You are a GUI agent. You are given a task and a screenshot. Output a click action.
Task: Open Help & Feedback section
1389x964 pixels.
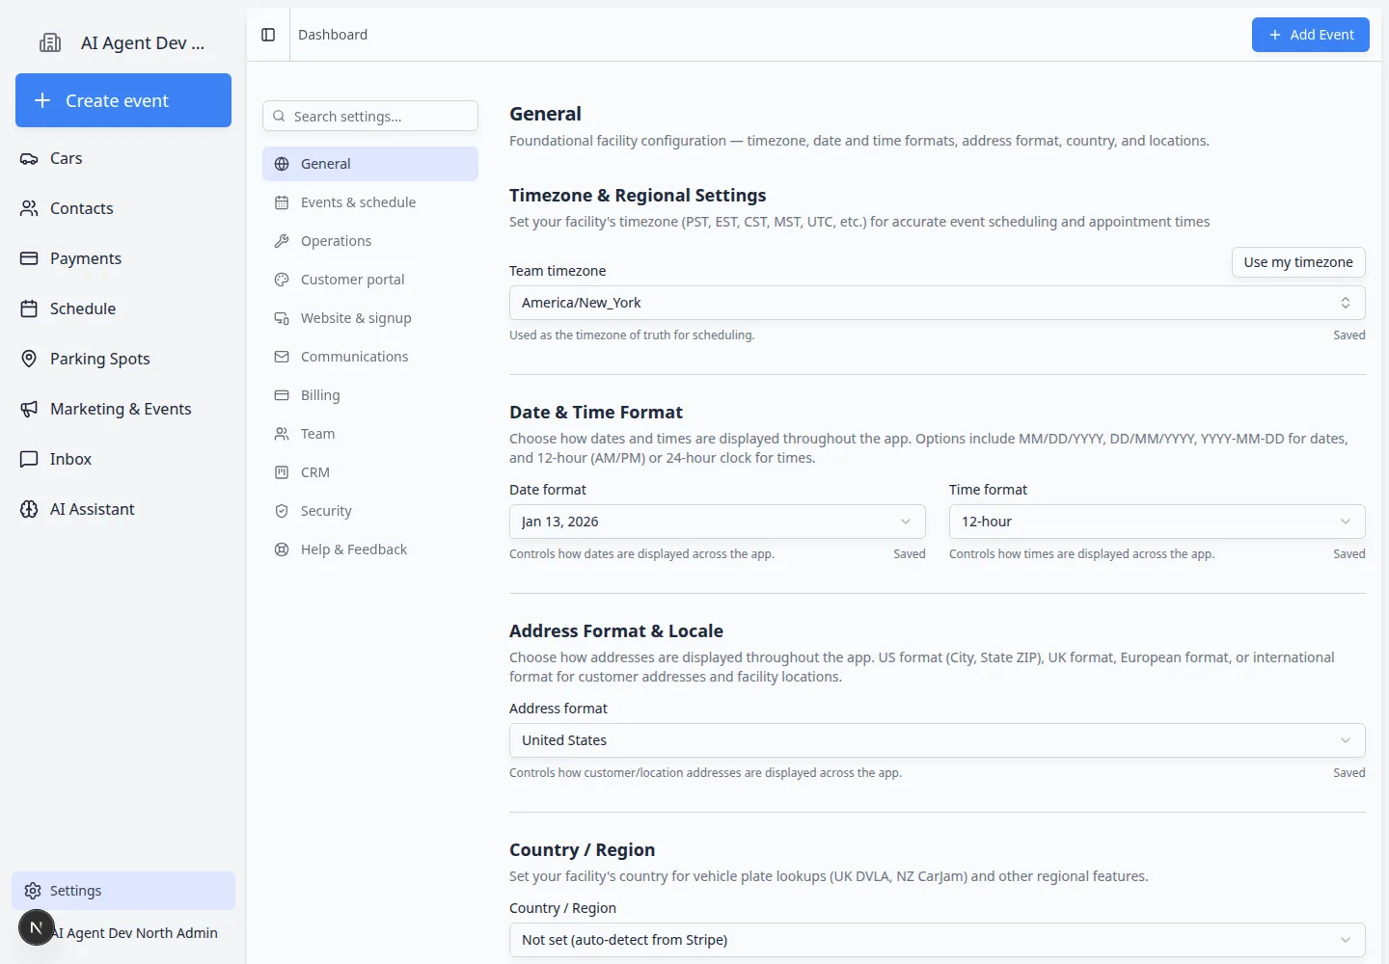tap(370, 549)
